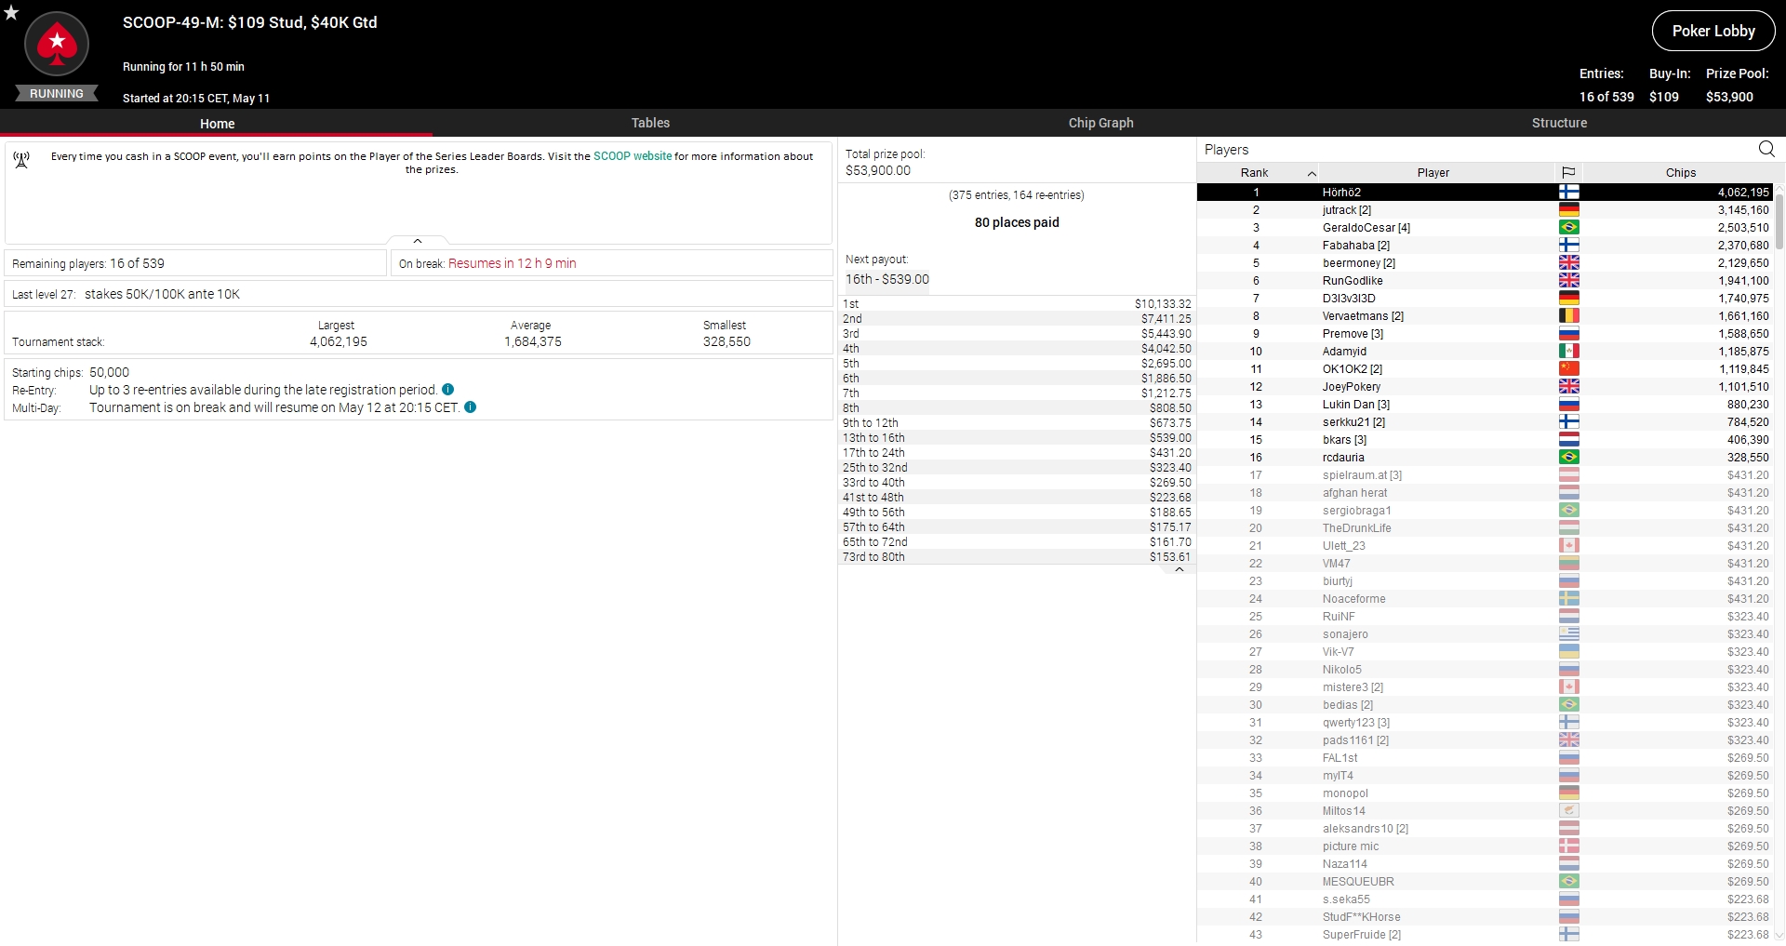Select chip leader Hörhö2 row

pyautogui.click(x=1486, y=193)
